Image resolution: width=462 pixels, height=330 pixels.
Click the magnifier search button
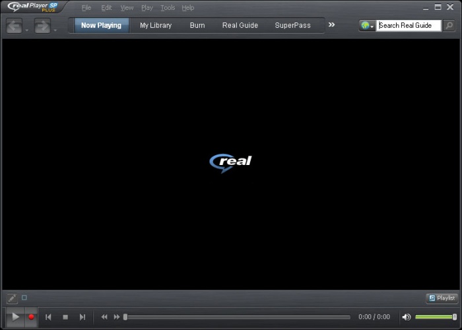pos(449,25)
